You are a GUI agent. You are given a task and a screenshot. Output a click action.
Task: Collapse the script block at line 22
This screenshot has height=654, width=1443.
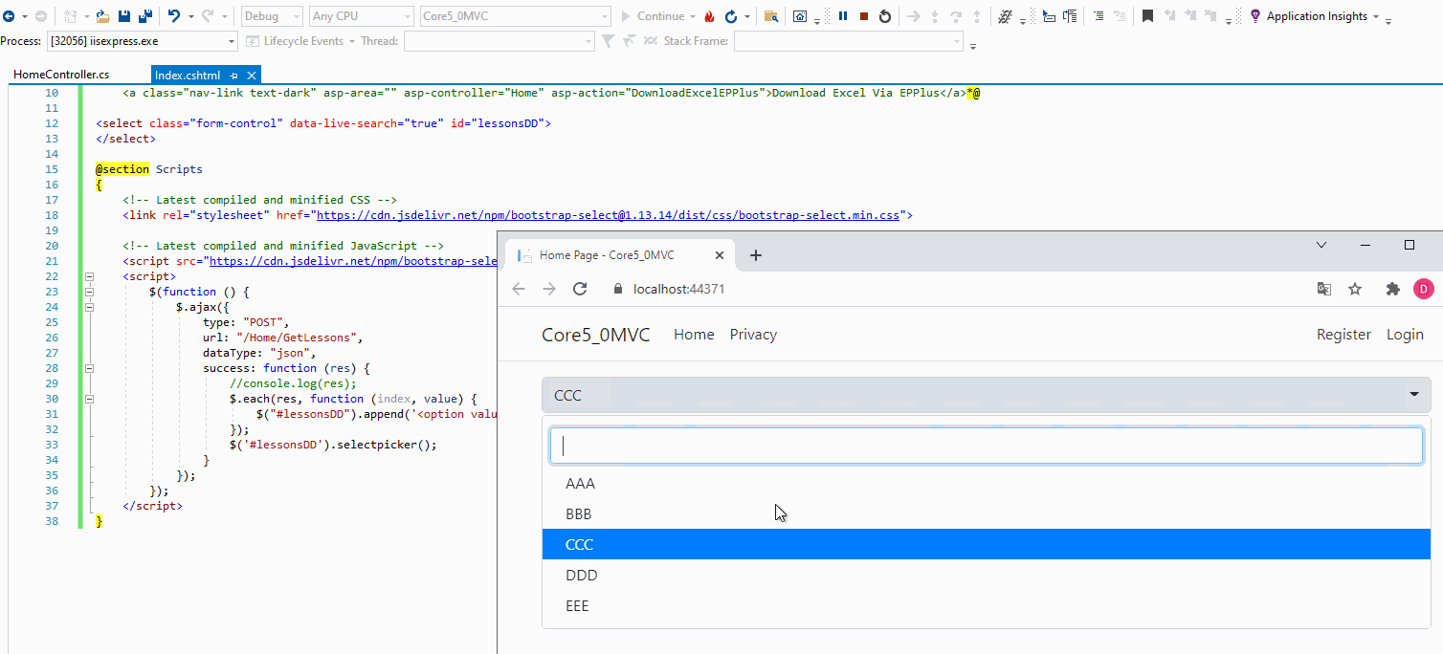pyautogui.click(x=90, y=276)
